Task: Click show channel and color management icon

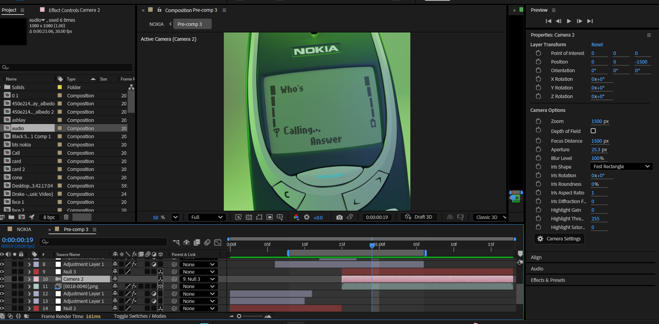Action: 296,217
